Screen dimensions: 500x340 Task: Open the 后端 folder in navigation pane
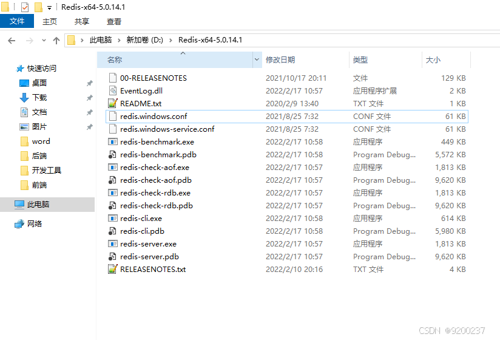[x=39, y=155]
